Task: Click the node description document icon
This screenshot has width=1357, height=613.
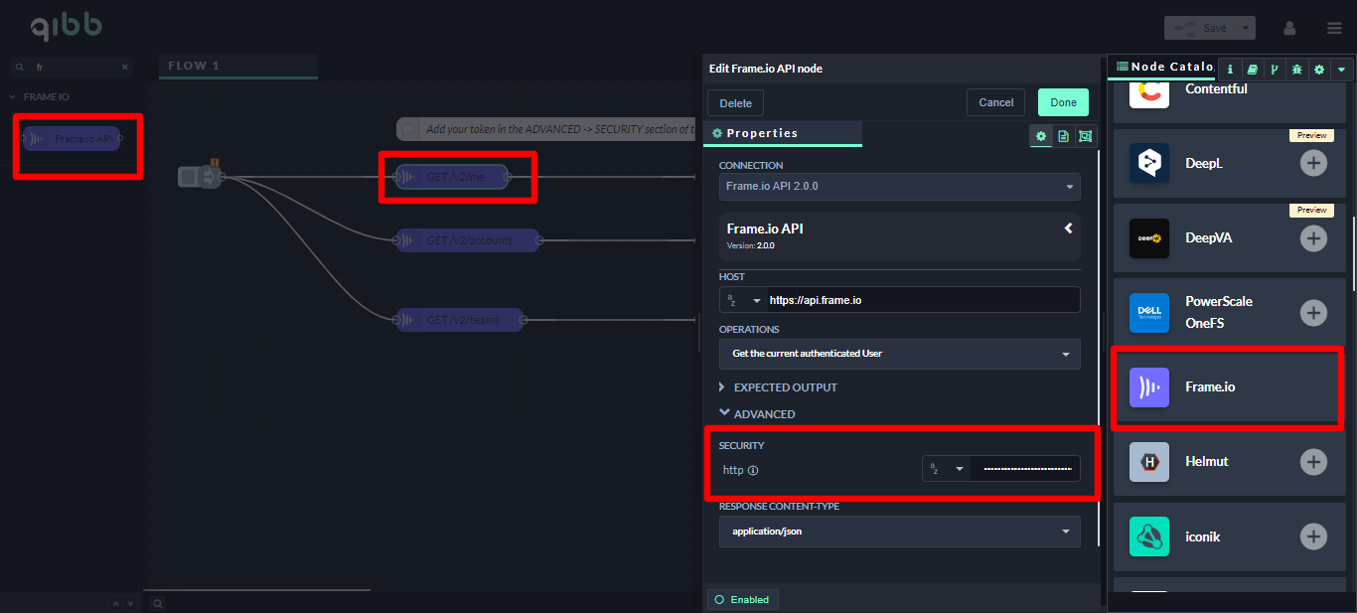Action: tap(1063, 136)
